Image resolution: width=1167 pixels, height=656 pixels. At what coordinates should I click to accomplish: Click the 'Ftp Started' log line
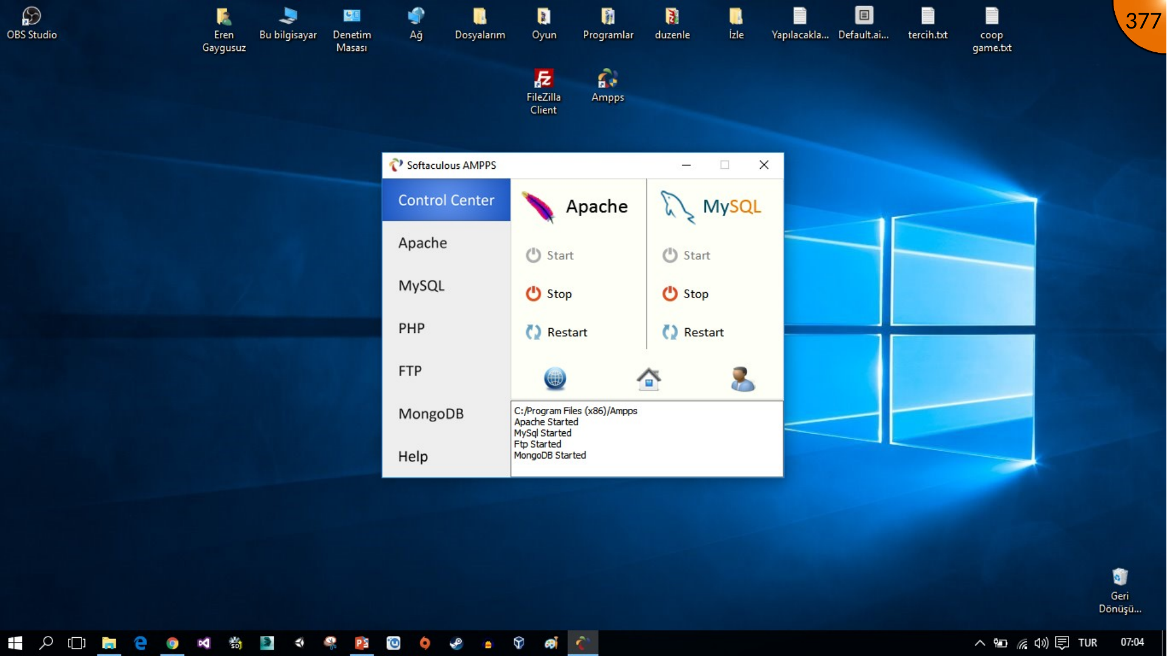538,444
